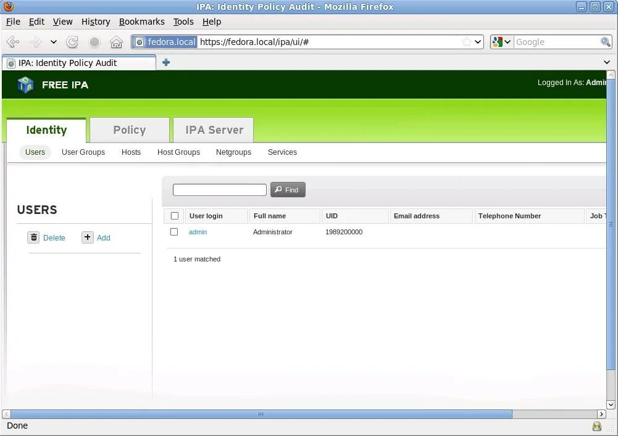Click the horizontal scrollbar thumb
The height and width of the screenshot is (436, 618).
[x=261, y=414]
